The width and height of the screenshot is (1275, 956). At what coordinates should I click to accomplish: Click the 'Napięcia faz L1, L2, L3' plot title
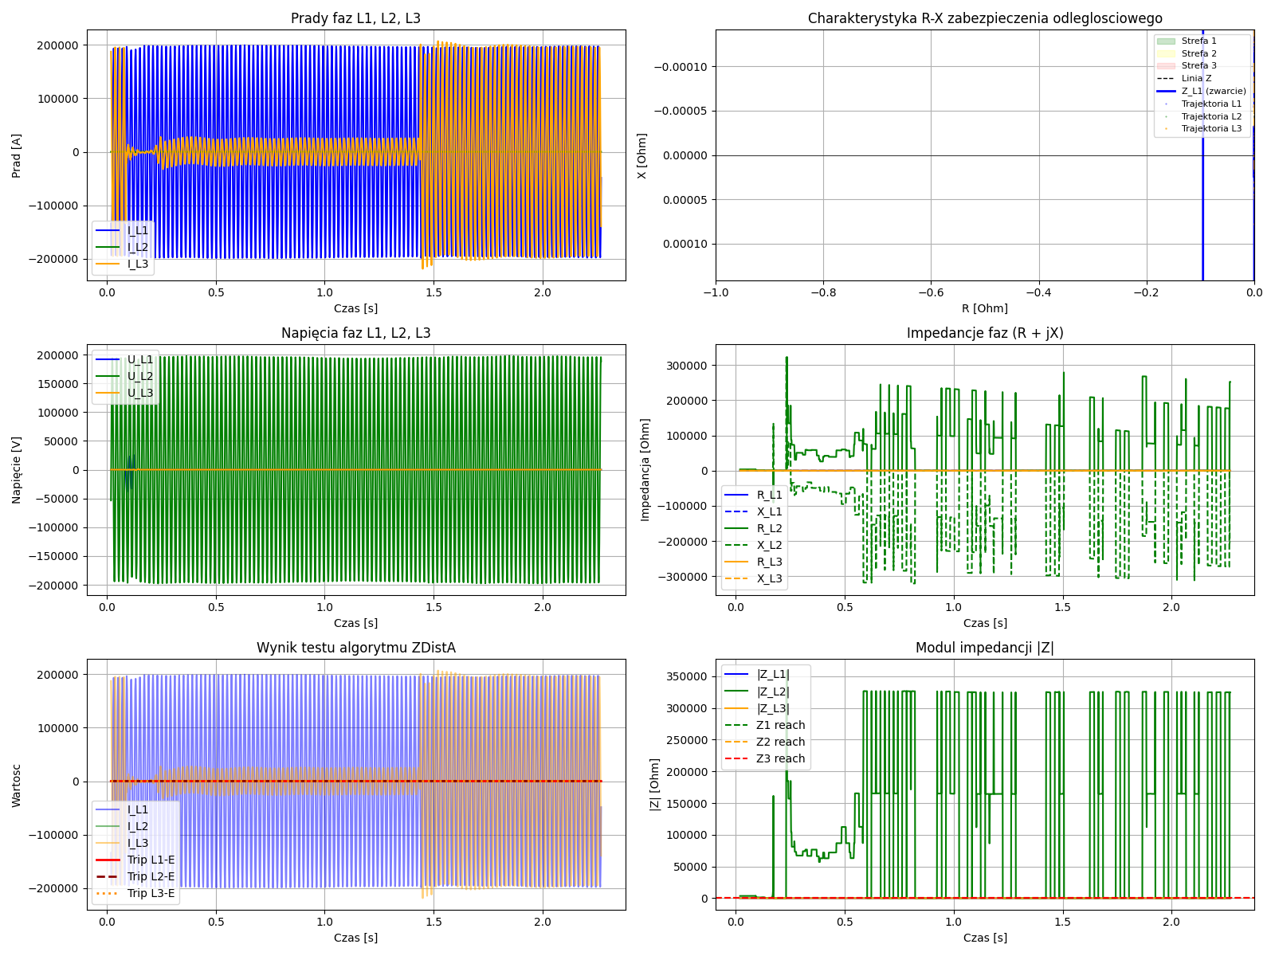click(x=355, y=333)
